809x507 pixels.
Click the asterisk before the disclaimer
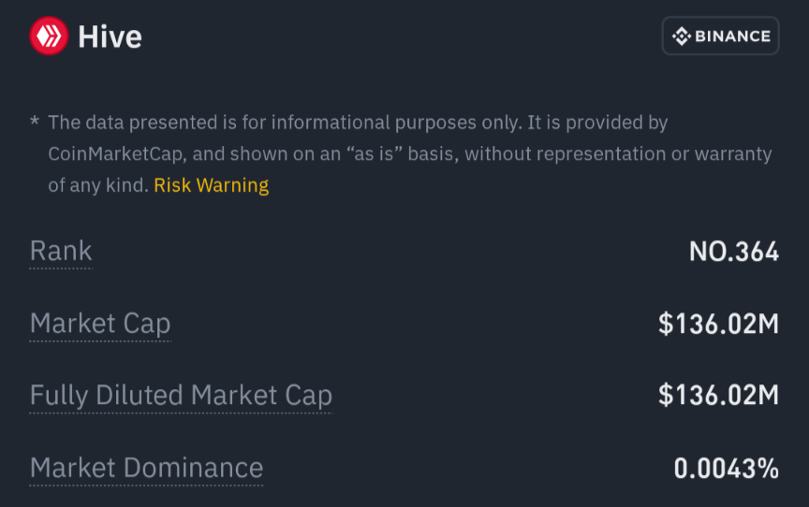coord(35,122)
